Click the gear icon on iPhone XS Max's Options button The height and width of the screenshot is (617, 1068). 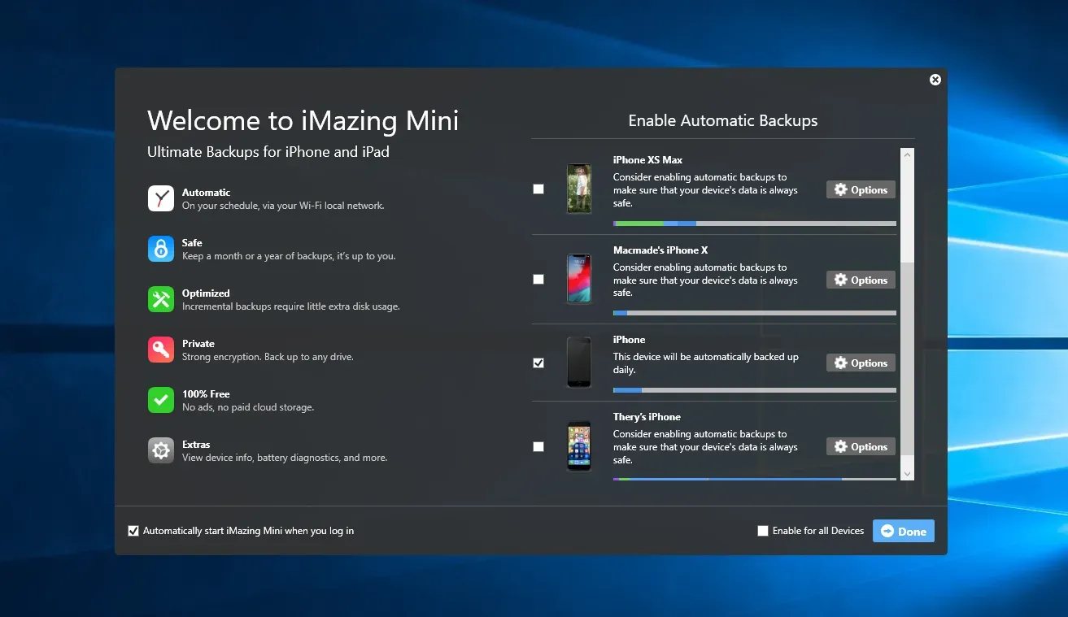coord(841,189)
